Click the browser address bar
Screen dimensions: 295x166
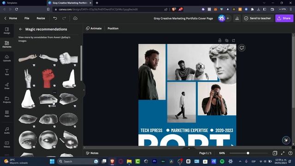(x=109, y=9)
